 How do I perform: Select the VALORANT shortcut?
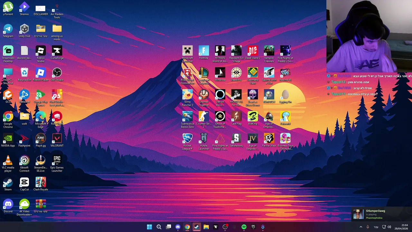pyautogui.click(x=57, y=140)
